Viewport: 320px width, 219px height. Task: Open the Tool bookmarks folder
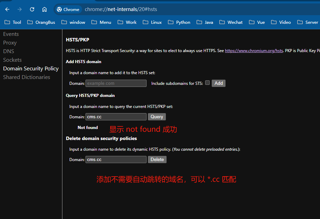(x=13, y=22)
